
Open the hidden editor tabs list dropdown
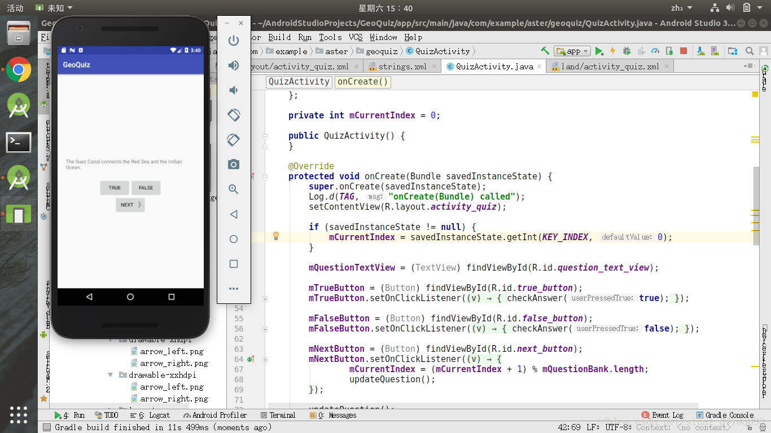point(750,66)
